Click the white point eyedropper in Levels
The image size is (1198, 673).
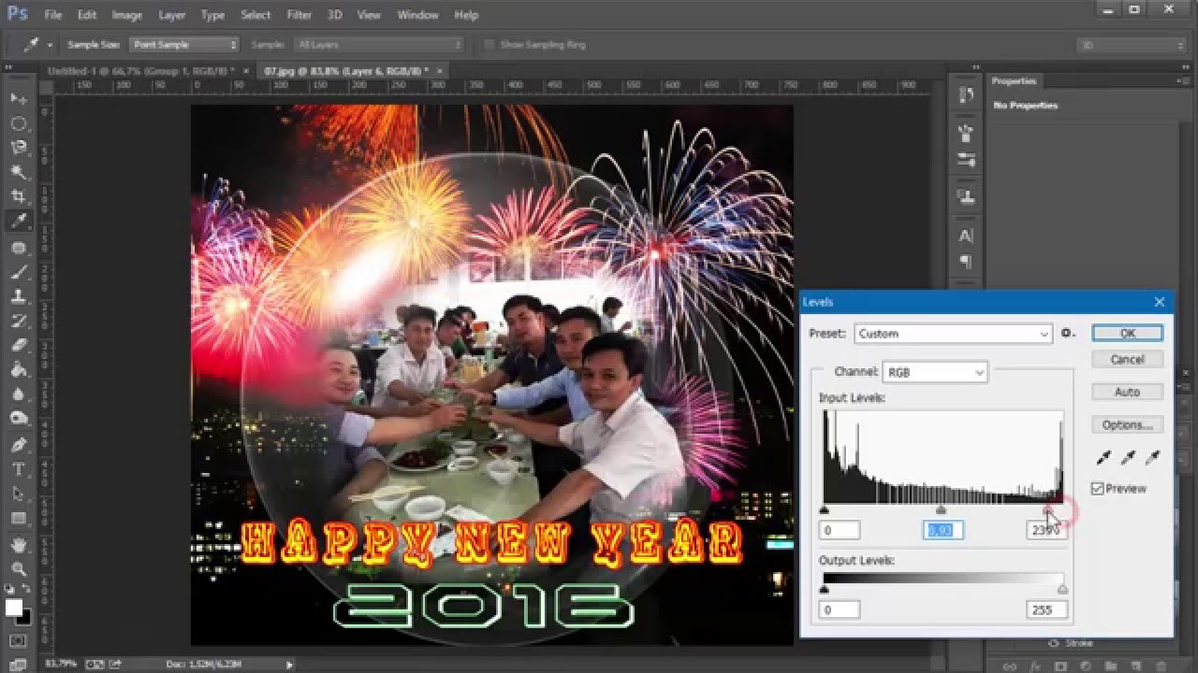point(1152,458)
